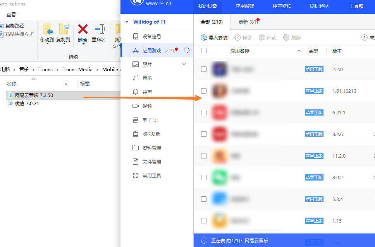Open the Toolbox (工具箱) top menu

pos(356,6)
